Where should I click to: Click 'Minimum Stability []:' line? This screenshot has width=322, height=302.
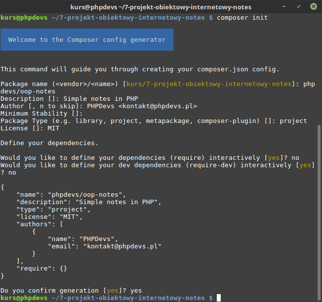pos(41,114)
